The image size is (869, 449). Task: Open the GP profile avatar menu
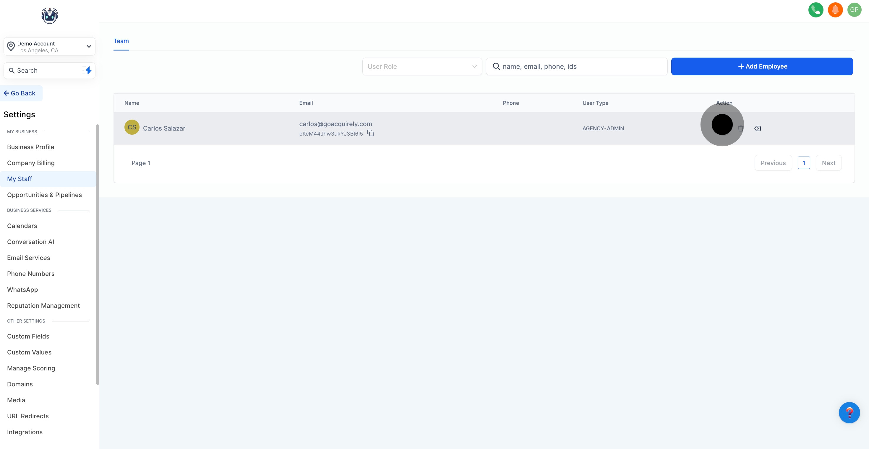[x=854, y=10]
